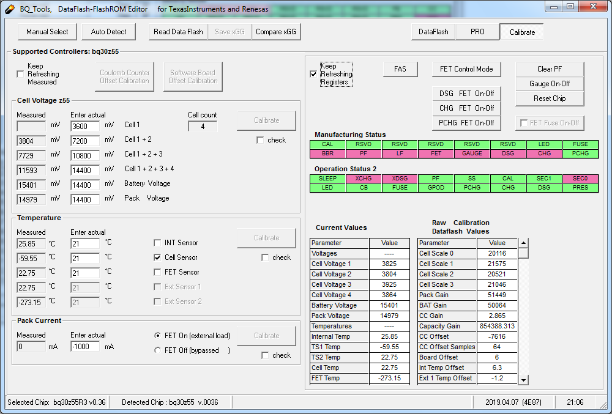
Task: Click the Reset Chip button
Action: click(550, 98)
